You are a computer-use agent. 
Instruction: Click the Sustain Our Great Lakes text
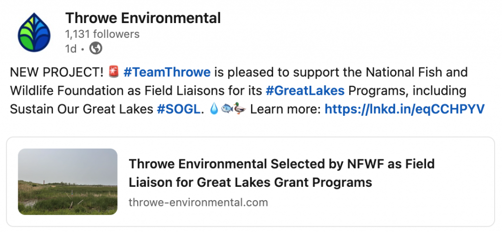coord(82,109)
